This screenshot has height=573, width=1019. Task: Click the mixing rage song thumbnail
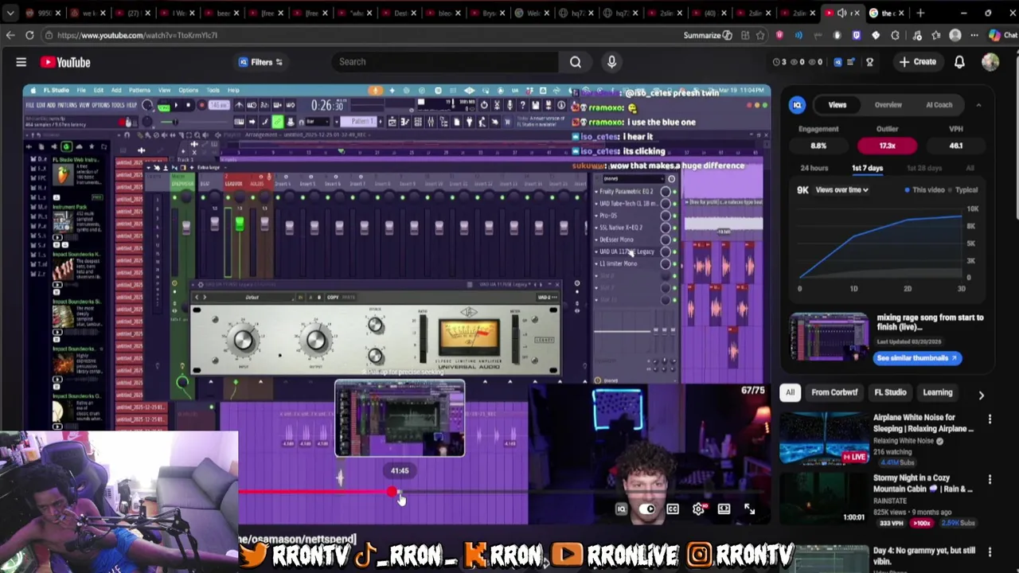tap(829, 337)
